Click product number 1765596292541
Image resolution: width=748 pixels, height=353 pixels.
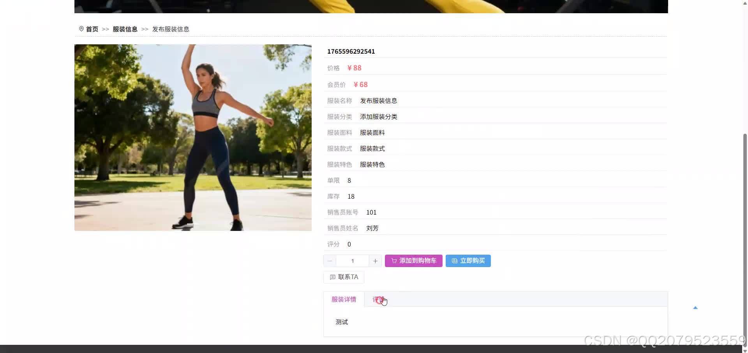(351, 51)
